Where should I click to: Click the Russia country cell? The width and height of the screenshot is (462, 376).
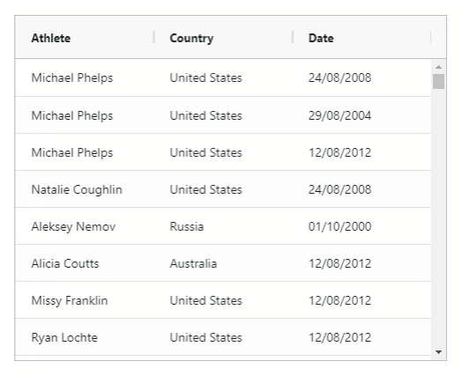223,226
